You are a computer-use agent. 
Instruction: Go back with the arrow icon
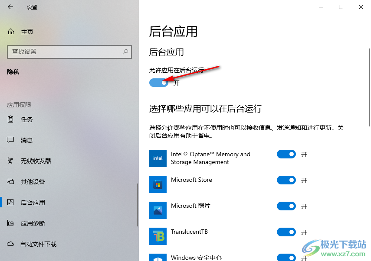point(10,7)
